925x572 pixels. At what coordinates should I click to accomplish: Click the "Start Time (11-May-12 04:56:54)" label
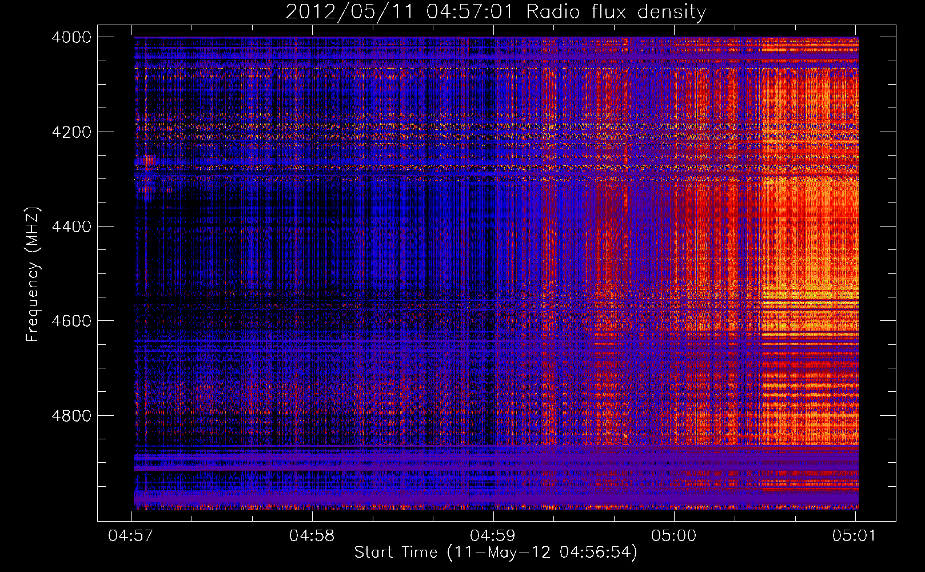coord(496,553)
